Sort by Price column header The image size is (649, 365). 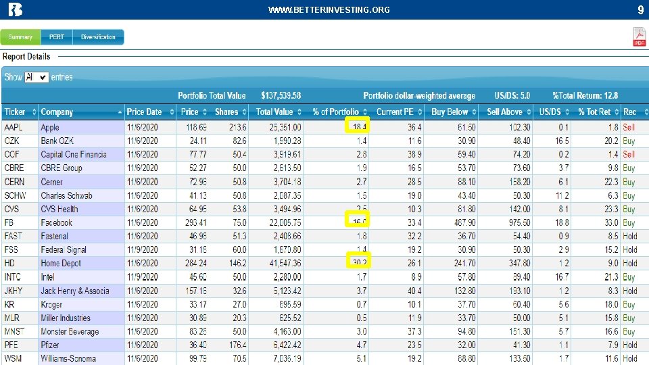click(193, 112)
